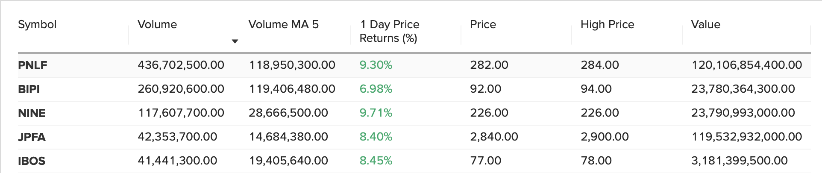Image resolution: width=822 pixels, height=173 pixels.
Task: Click the Volume MA 5 header
Action: [283, 24]
